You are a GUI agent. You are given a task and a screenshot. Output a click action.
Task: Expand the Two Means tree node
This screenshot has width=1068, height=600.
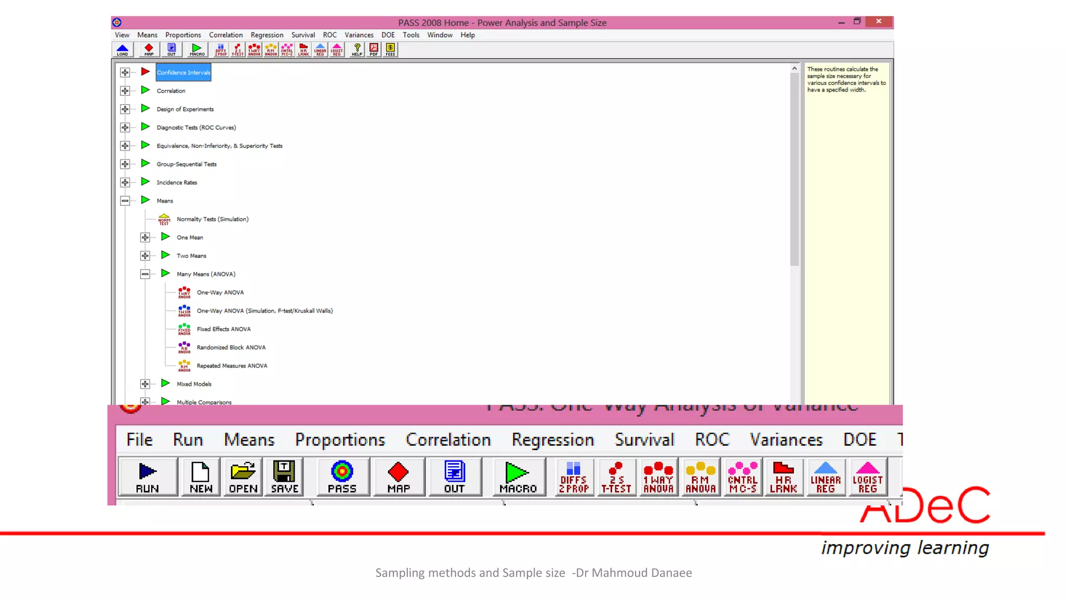tap(145, 256)
